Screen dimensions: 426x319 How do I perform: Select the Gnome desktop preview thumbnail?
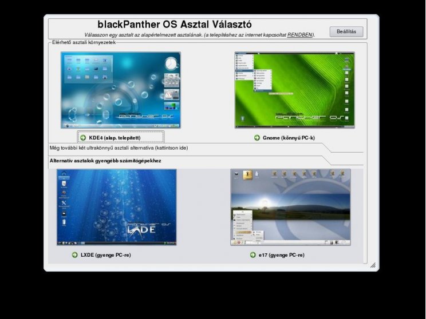click(x=294, y=90)
